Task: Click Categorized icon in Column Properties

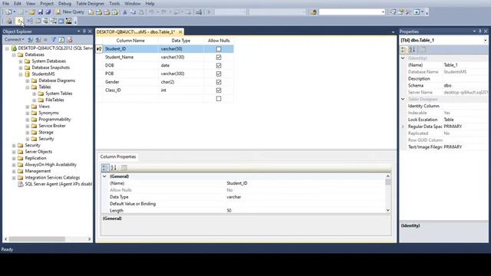Action: click(105, 168)
